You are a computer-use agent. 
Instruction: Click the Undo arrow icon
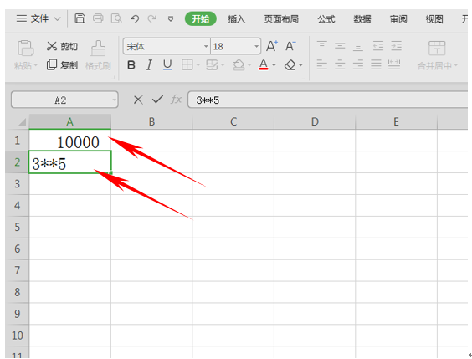click(x=134, y=19)
